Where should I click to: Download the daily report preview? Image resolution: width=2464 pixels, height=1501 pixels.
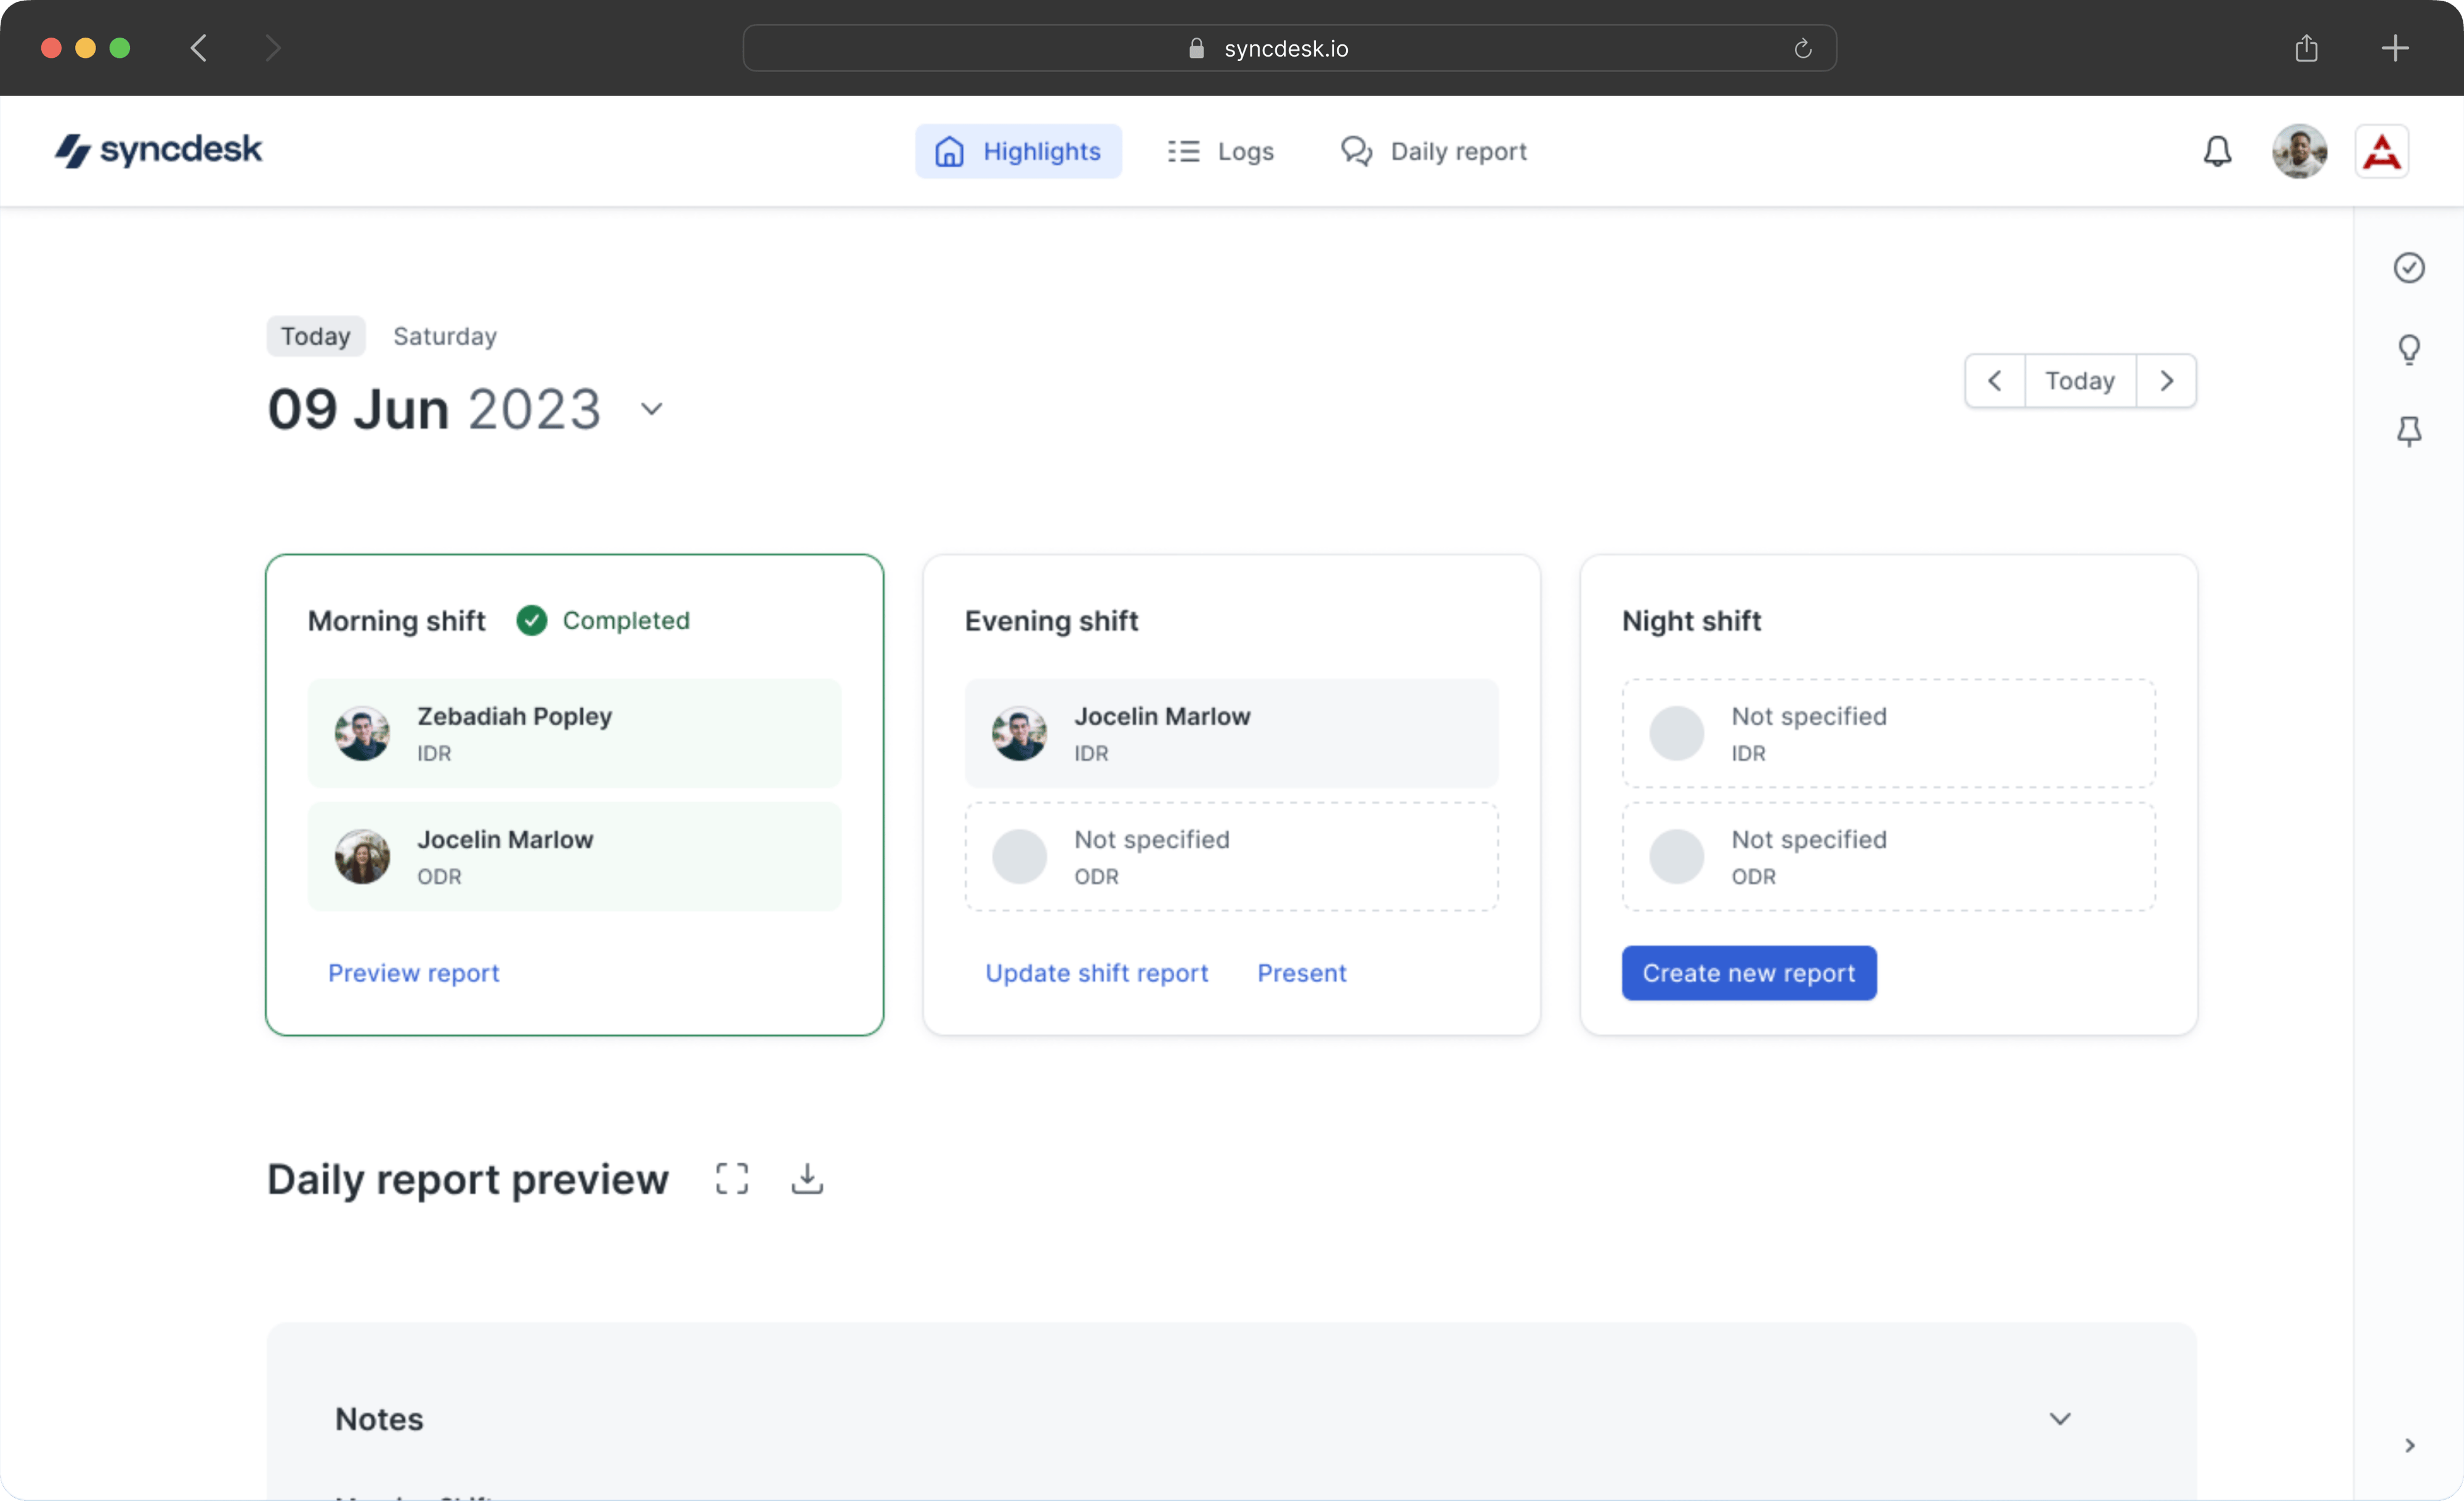point(807,1178)
